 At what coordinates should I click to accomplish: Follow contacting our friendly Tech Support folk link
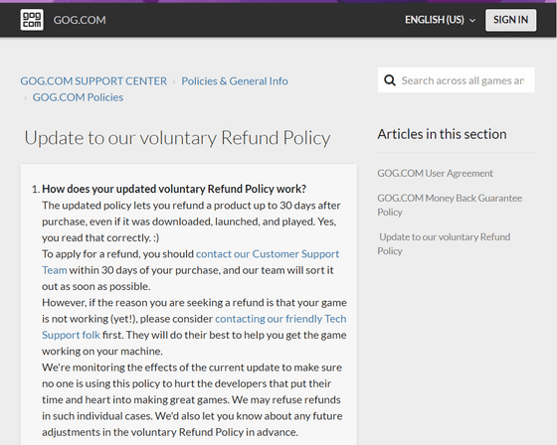[x=194, y=327]
